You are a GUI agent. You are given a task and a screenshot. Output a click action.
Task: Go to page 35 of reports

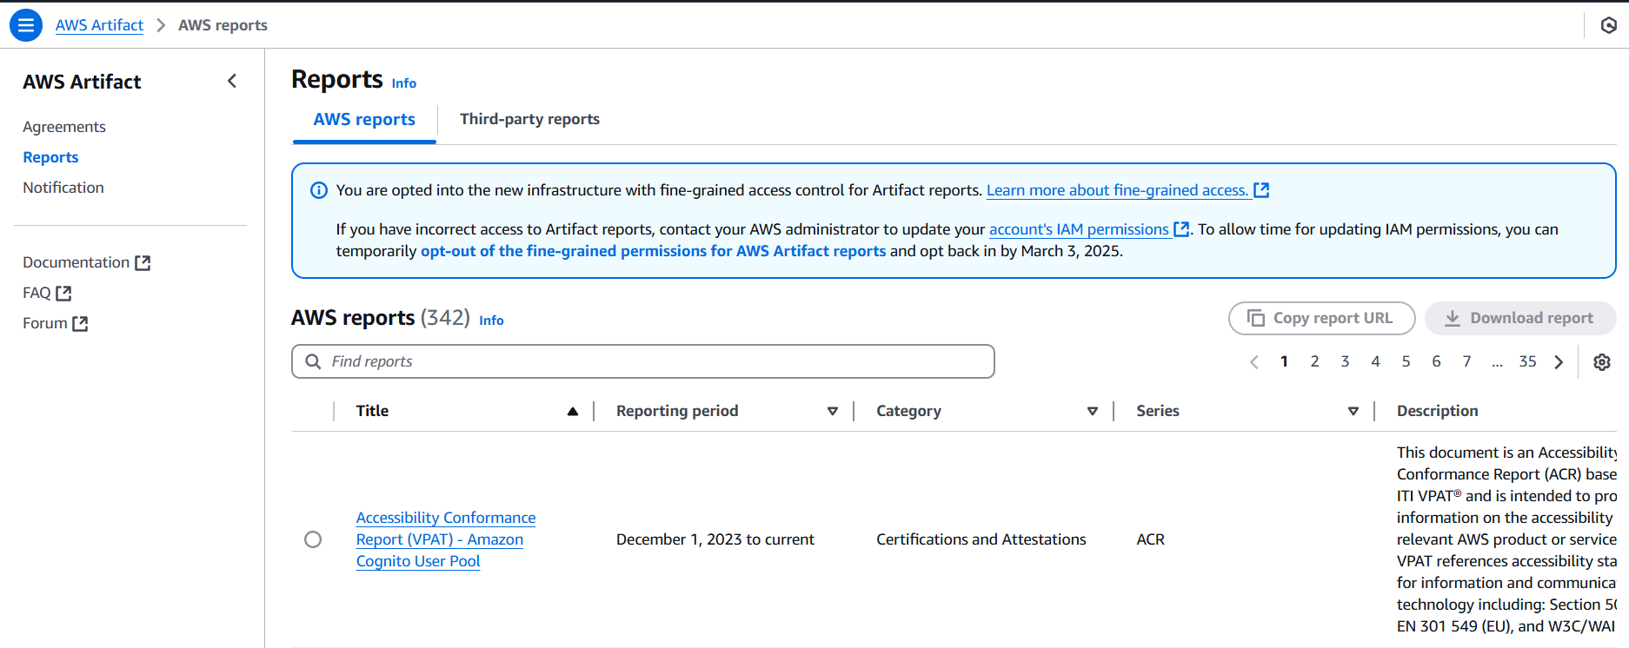pyautogui.click(x=1527, y=361)
